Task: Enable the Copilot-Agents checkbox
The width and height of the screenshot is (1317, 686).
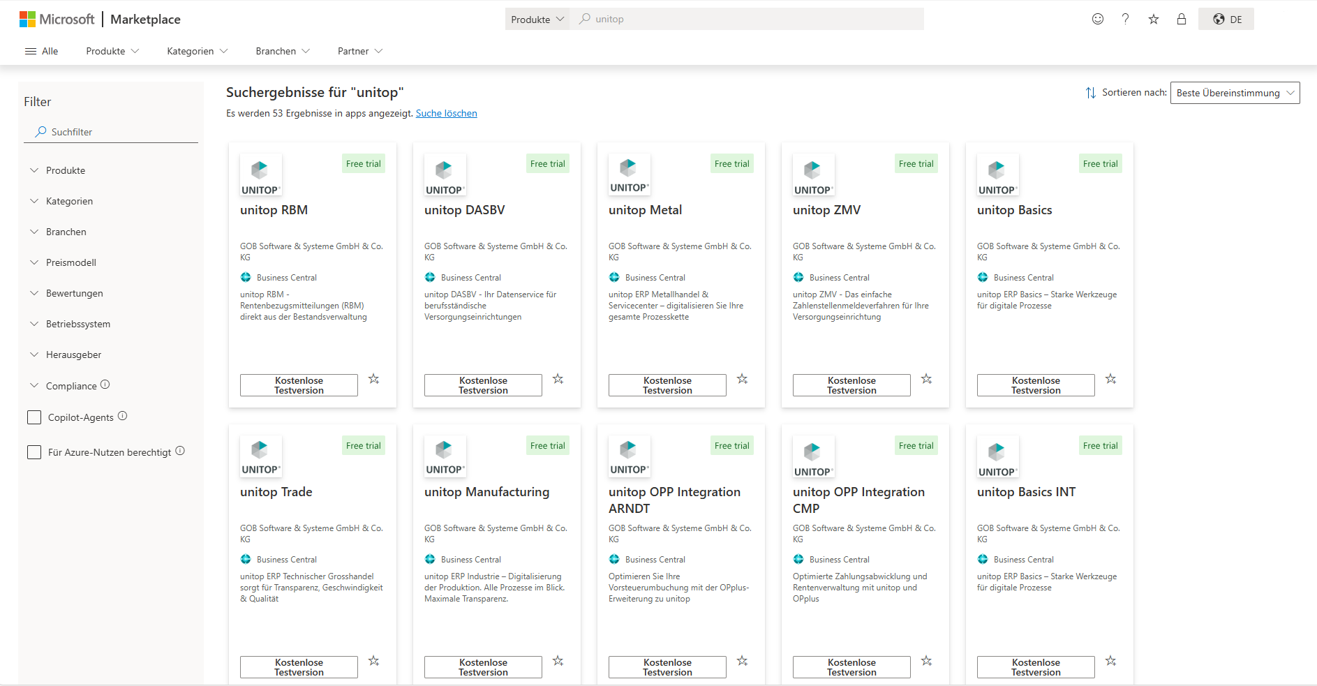Action: (34, 417)
